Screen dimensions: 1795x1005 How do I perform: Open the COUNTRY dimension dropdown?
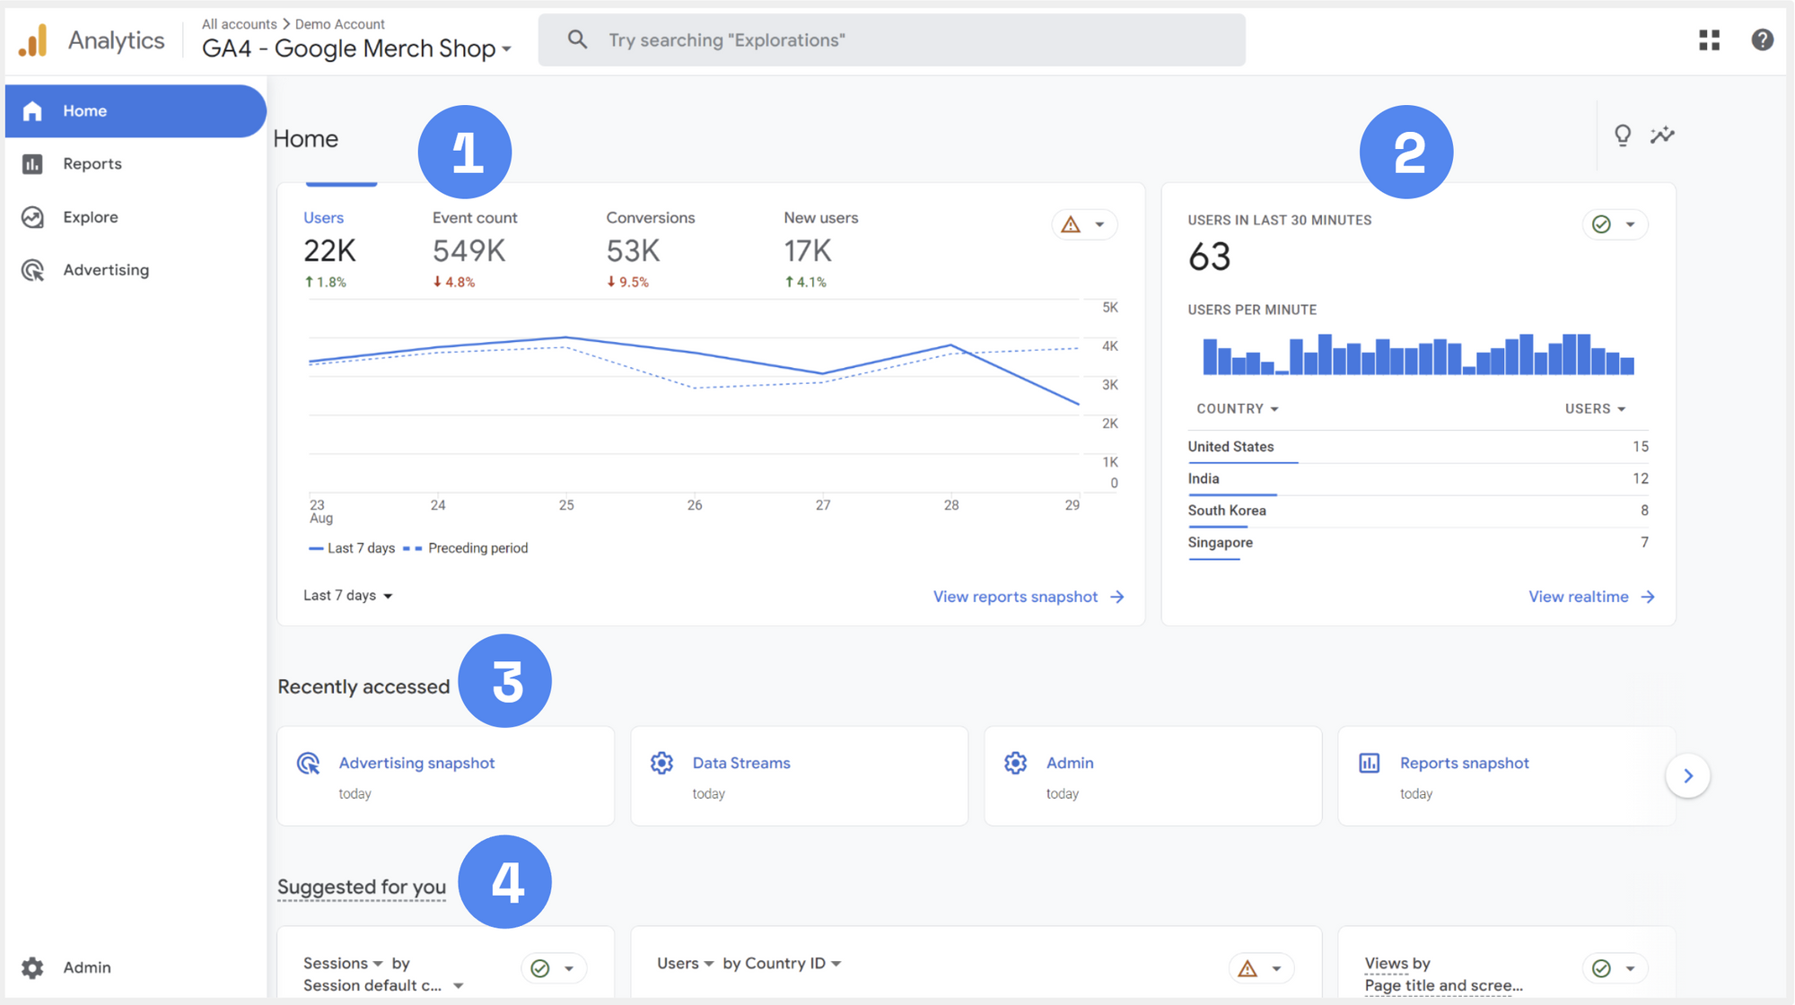click(1237, 408)
